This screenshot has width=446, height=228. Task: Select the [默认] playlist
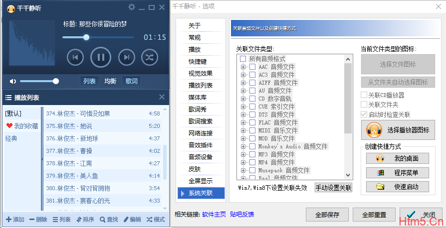[x=13, y=114]
